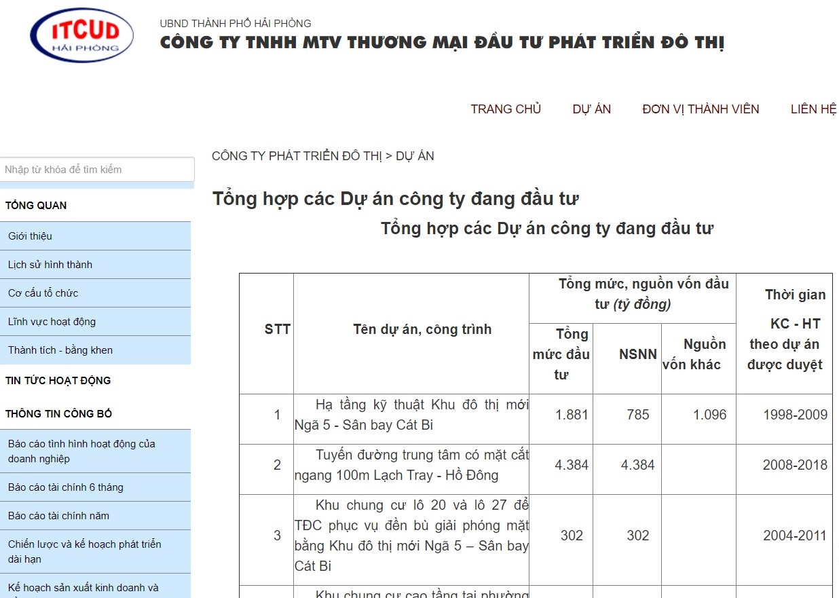Open the LIÊN HỆ contact menu
The height and width of the screenshot is (598, 839).
pyautogui.click(x=813, y=109)
